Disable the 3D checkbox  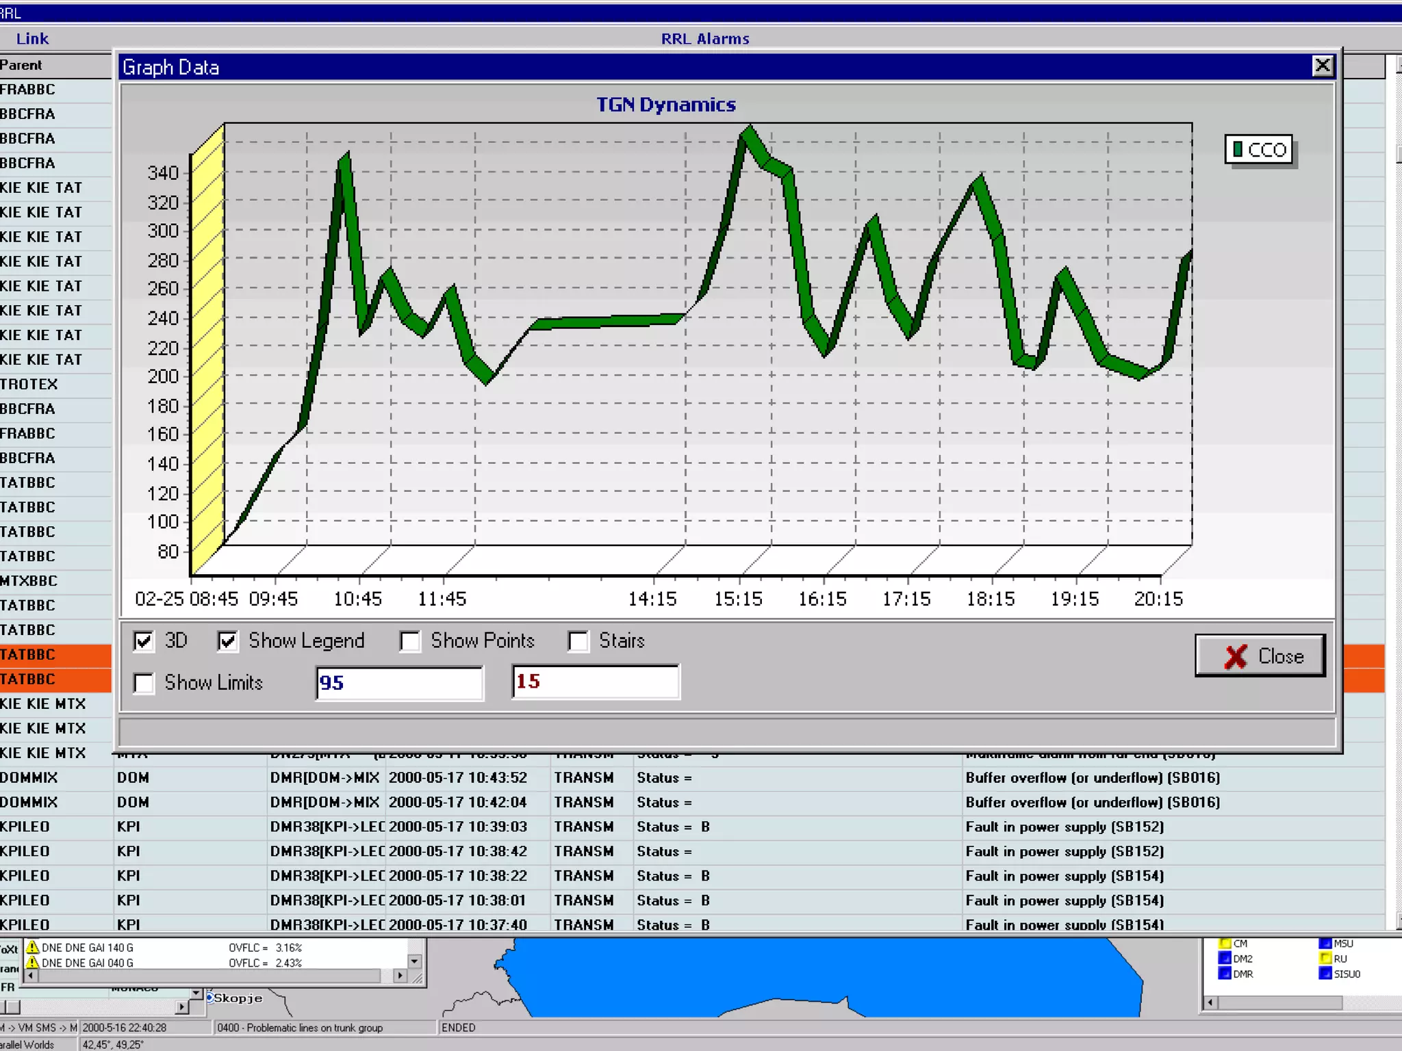[x=144, y=641]
